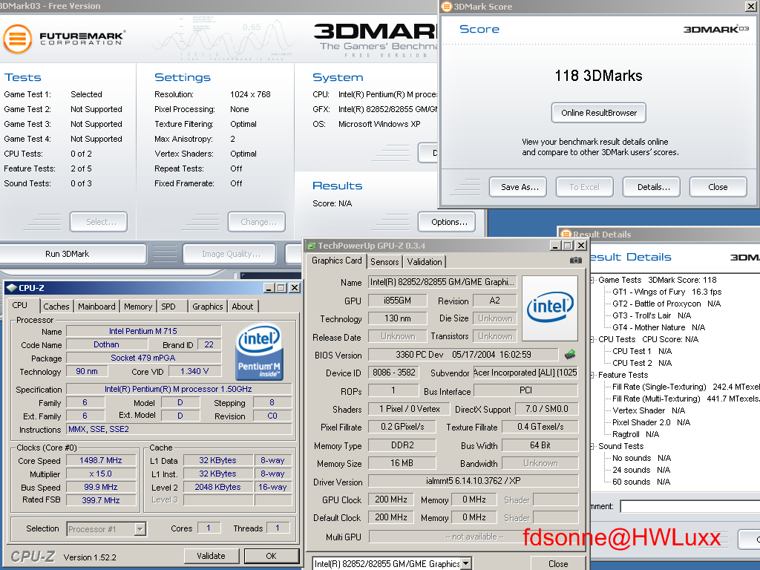Click Close in the 3DMark Score window
This screenshot has width=760, height=570.
click(718, 187)
